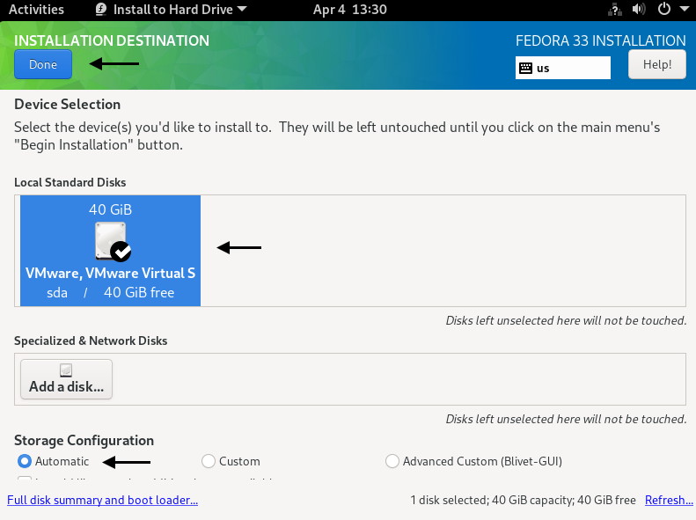Viewport: 696px width, 520px height.
Task: Click the keyboard icon beside us
Action: pos(525,68)
